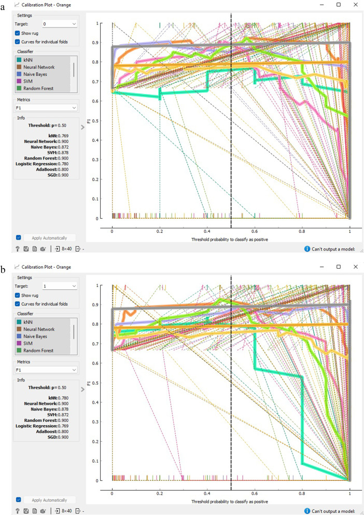Click info icon beside "Can't output a model", Target 0 window
364x515 pixels.
tap(307, 249)
